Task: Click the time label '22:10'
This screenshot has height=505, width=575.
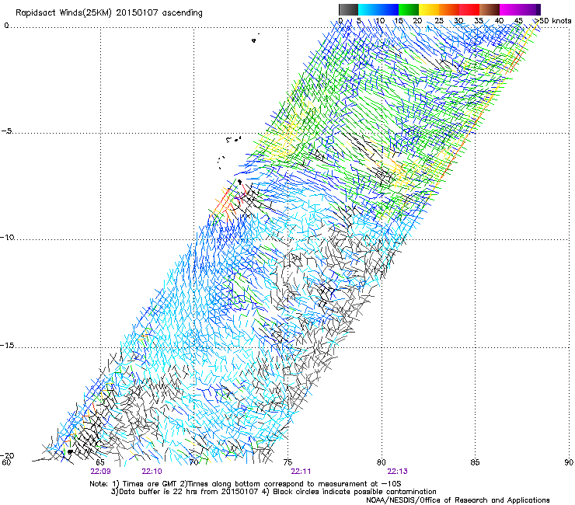Action: [x=152, y=472]
